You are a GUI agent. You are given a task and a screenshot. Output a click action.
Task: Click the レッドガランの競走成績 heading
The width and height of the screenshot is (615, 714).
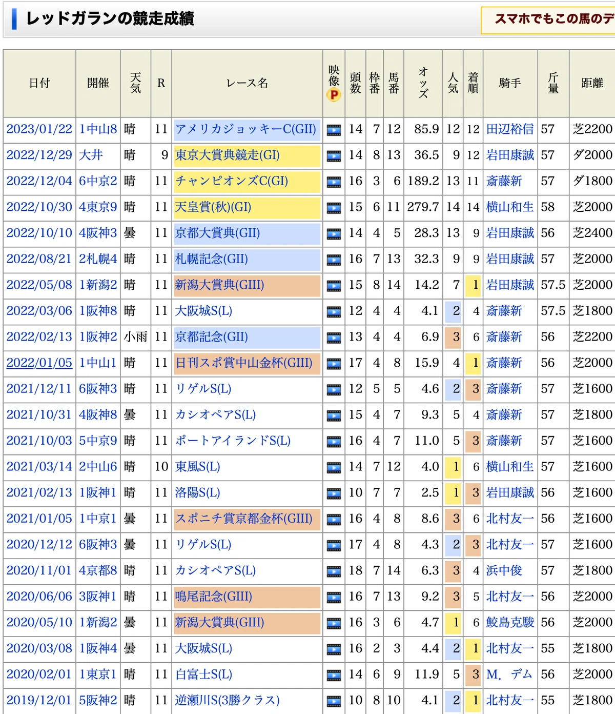pyautogui.click(x=110, y=19)
